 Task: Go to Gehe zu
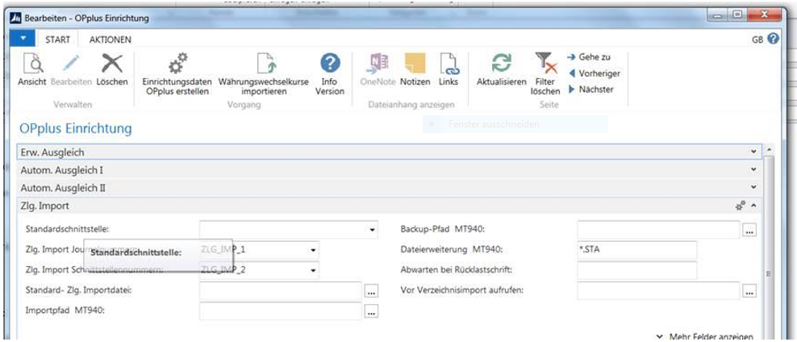pos(589,57)
